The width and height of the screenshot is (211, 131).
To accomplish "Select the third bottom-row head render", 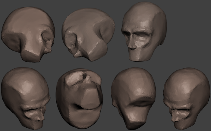I will click(x=133, y=98).
